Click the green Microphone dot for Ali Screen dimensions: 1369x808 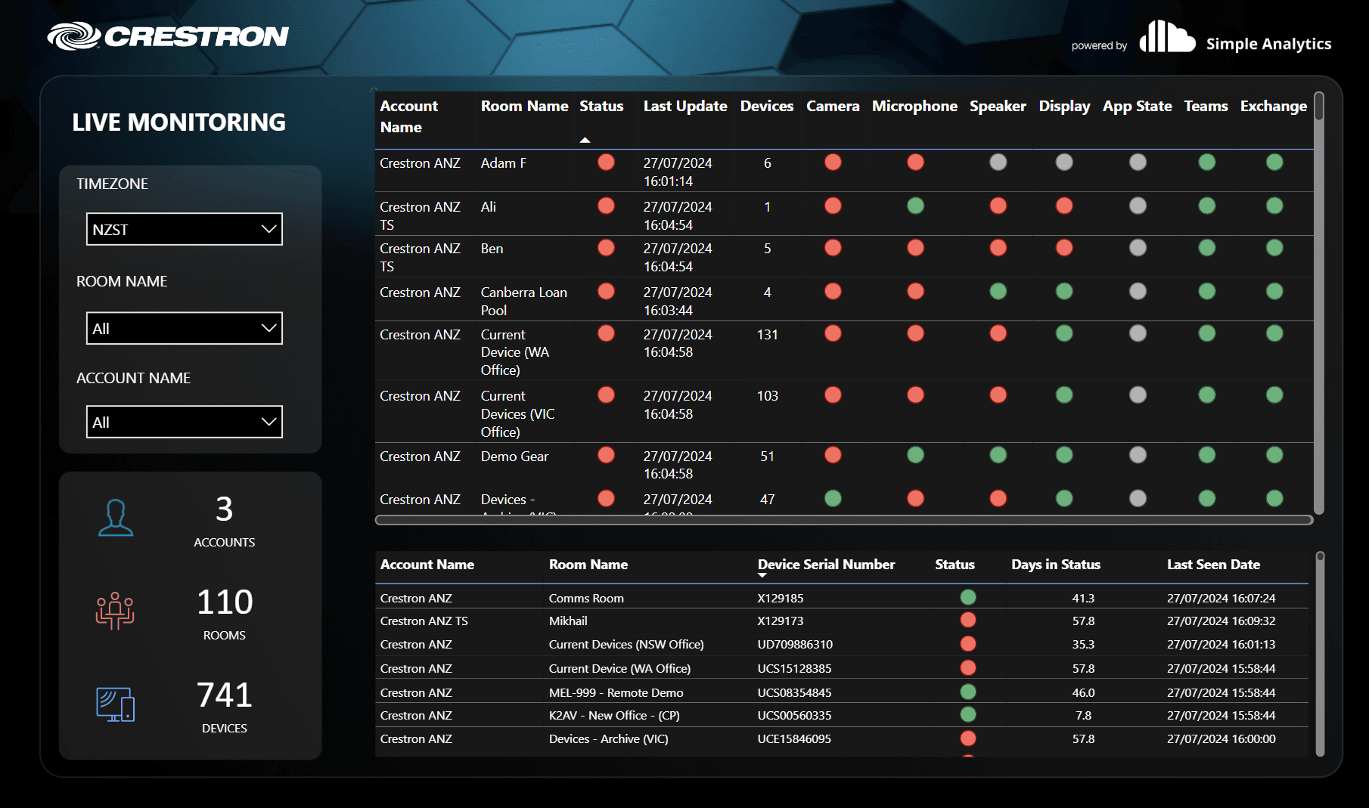(x=915, y=206)
